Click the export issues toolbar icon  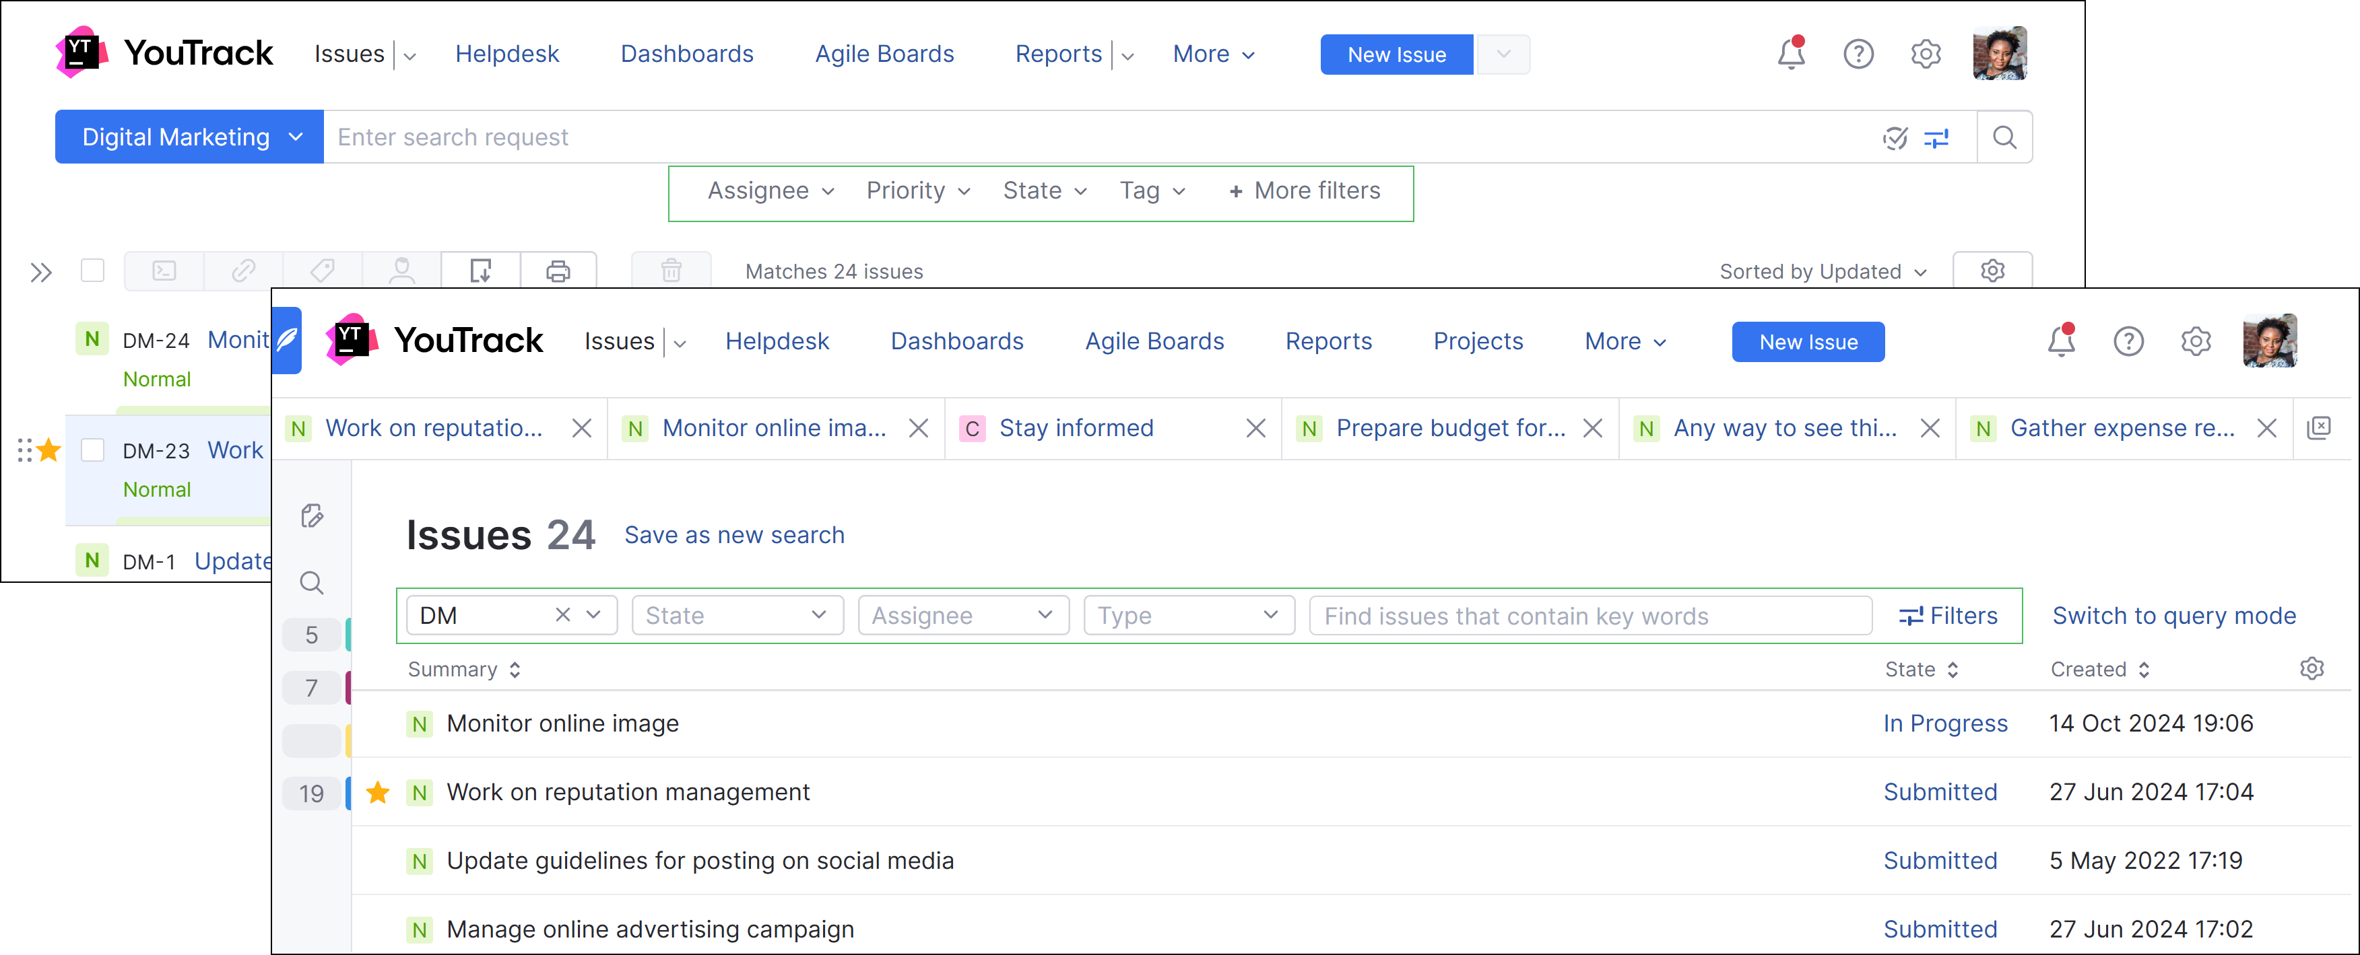(480, 271)
